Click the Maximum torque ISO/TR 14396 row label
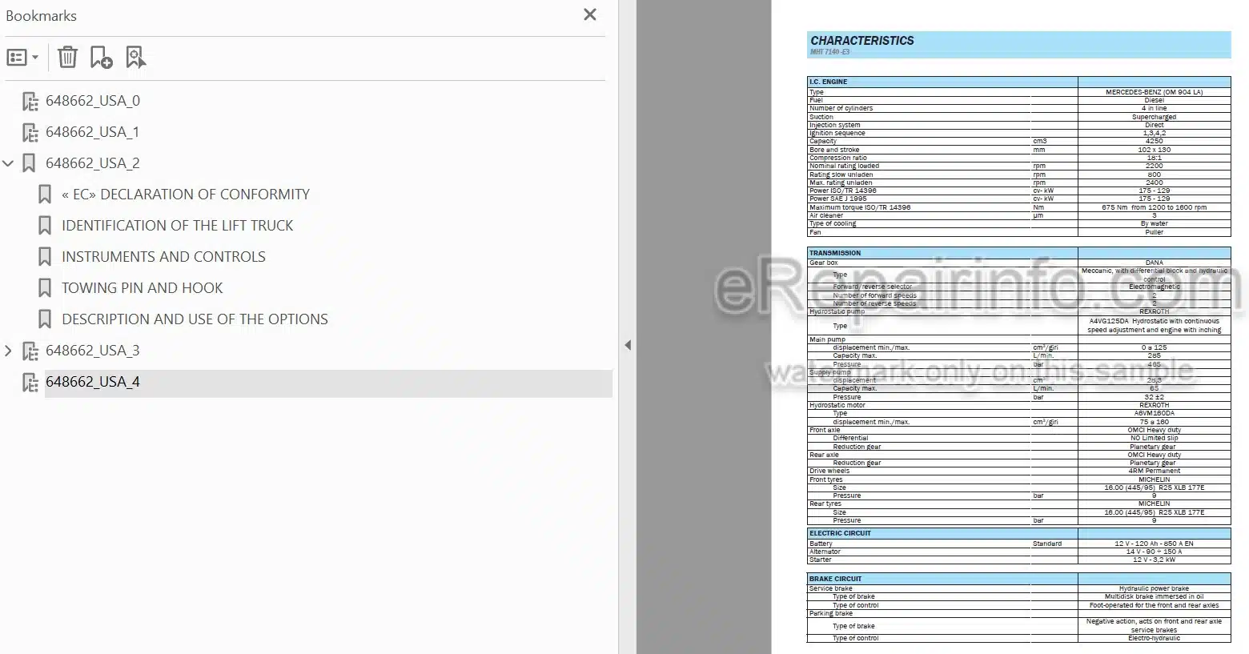Screen dimensions: 1249x654 pyautogui.click(x=860, y=207)
